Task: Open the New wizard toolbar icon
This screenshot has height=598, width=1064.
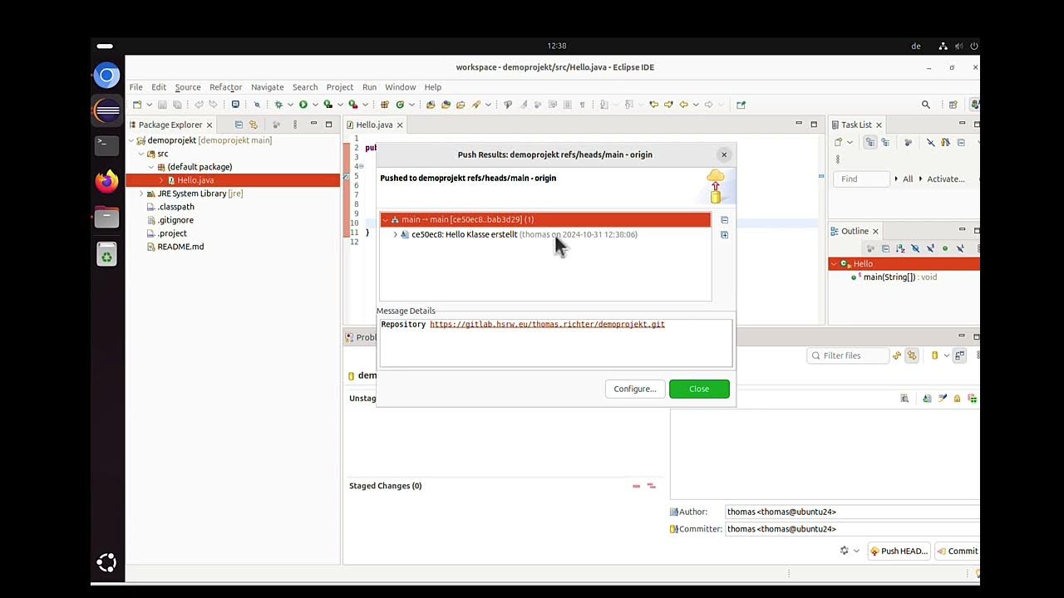Action: [x=137, y=105]
